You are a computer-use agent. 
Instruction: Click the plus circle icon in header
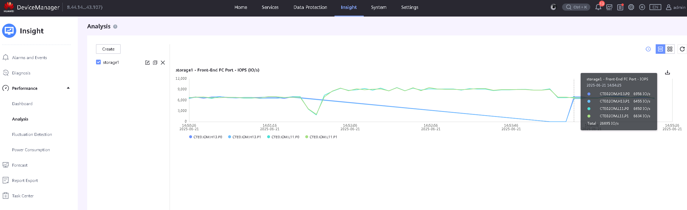(x=642, y=7)
